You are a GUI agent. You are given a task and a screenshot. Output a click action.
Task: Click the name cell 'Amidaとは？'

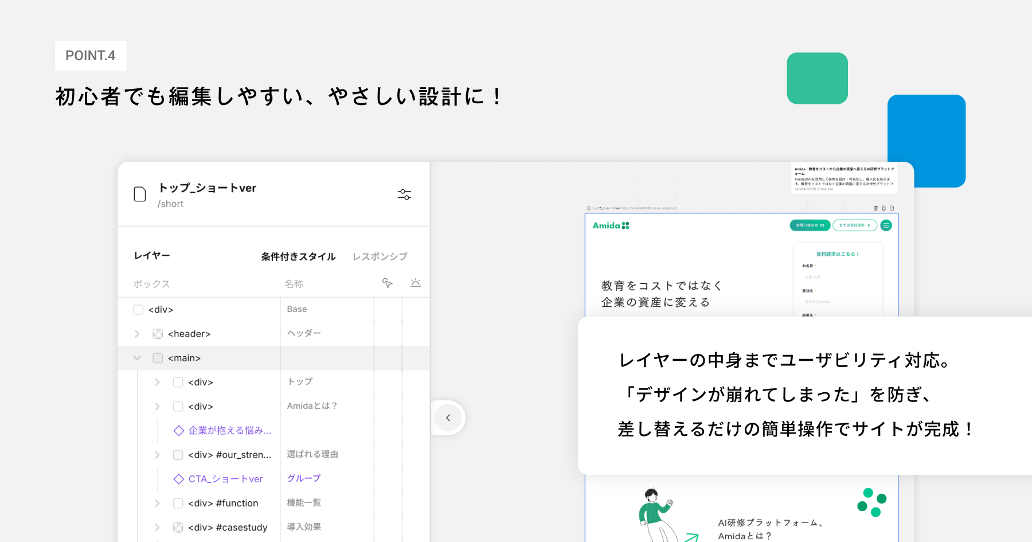pos(312,405)
